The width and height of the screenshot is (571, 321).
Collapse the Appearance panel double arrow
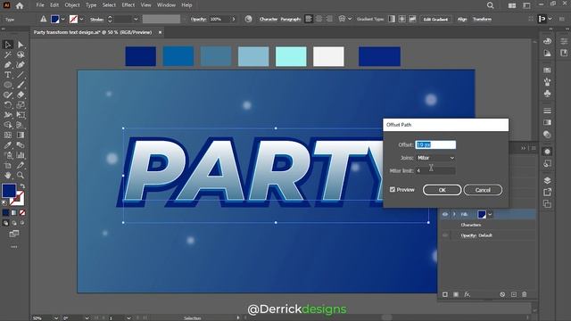coord(524,148)
